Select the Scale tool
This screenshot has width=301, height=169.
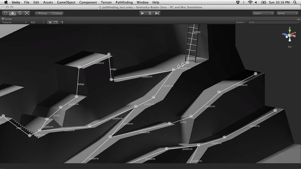click(x=27, y=13)
